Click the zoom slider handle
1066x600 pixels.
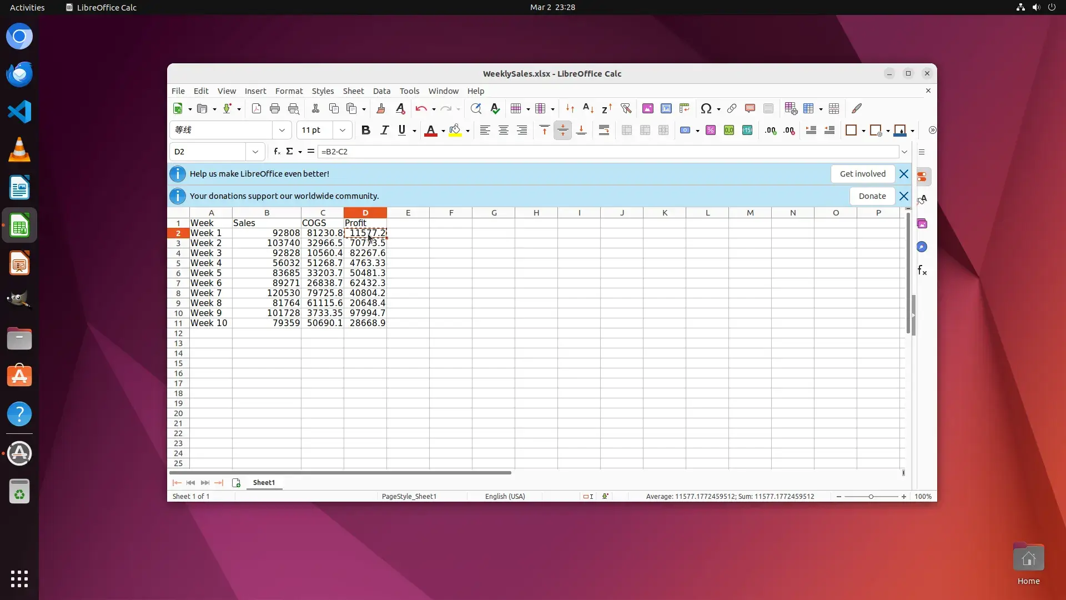coord(871,496)
